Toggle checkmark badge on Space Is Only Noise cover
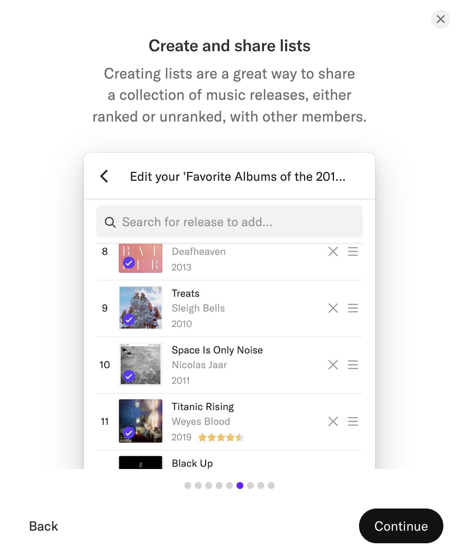 click(129, 376)
